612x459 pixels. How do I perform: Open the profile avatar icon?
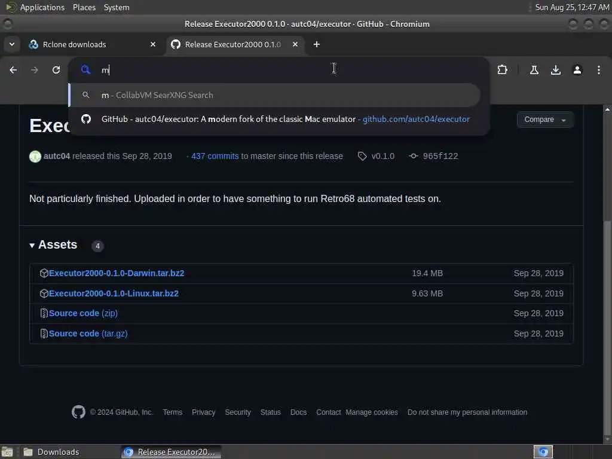[x=577, y=70]
